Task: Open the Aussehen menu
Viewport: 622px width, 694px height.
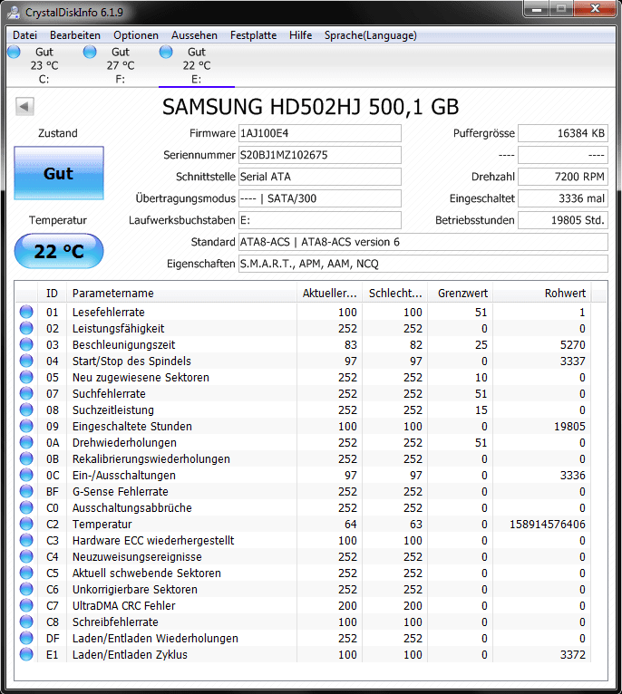Action: point(194,35)
